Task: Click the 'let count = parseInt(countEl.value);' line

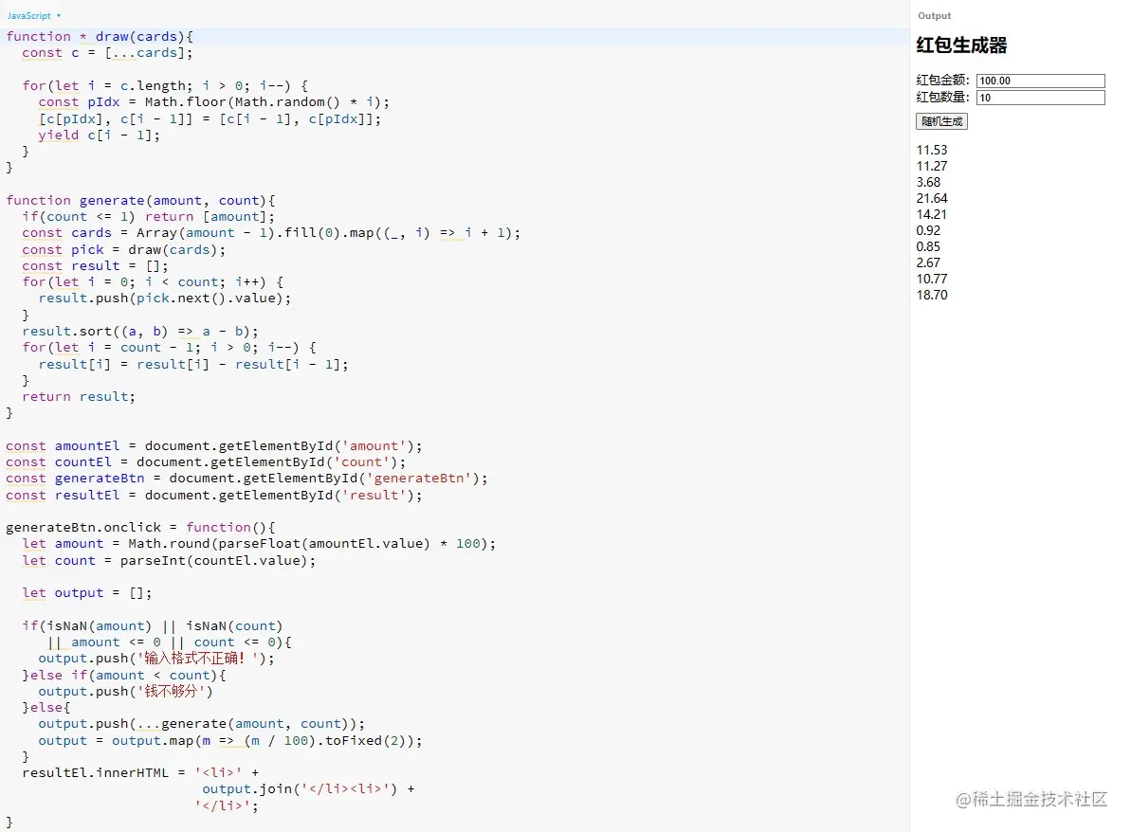Action: (169, 561)
